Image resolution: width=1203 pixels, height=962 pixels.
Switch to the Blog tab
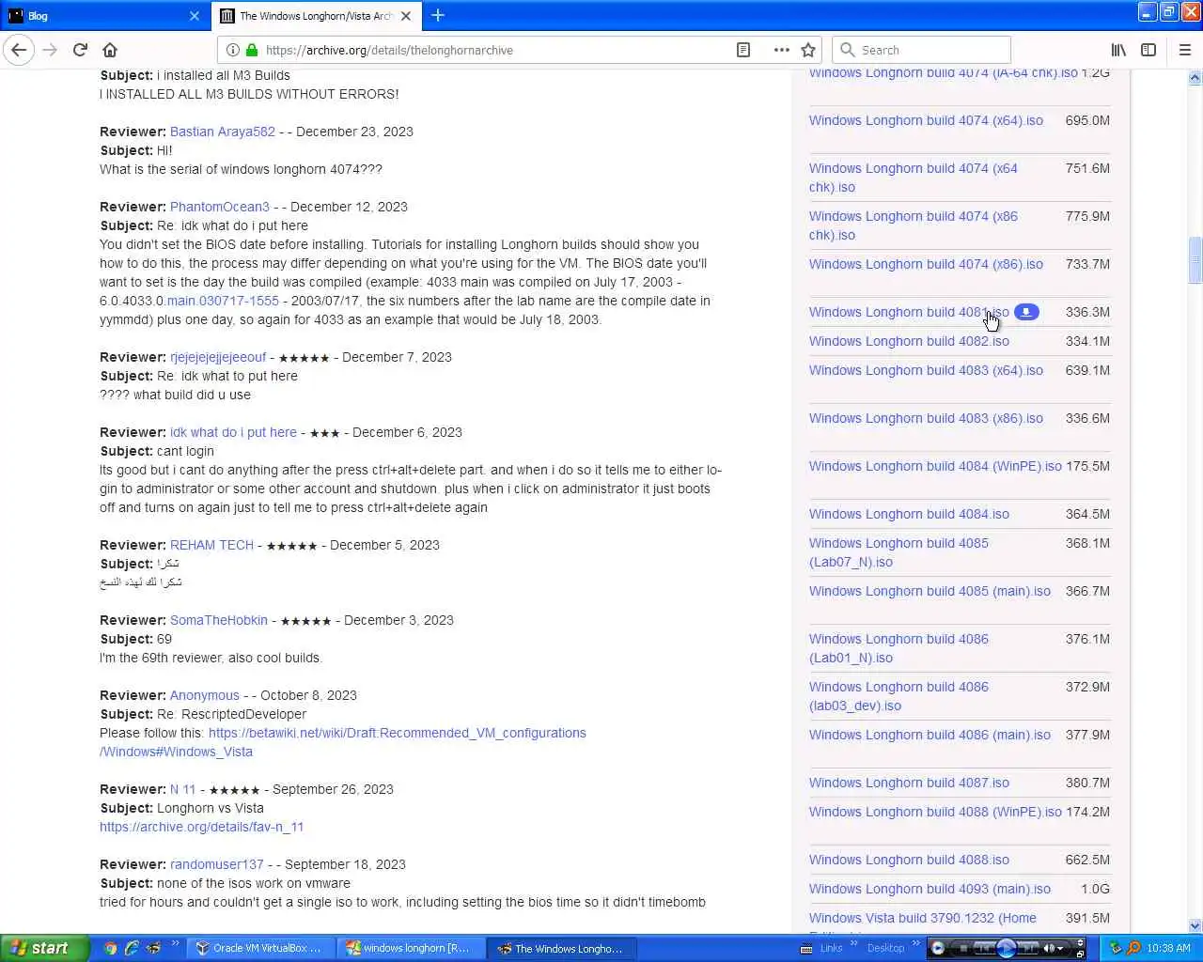[104, 16]
